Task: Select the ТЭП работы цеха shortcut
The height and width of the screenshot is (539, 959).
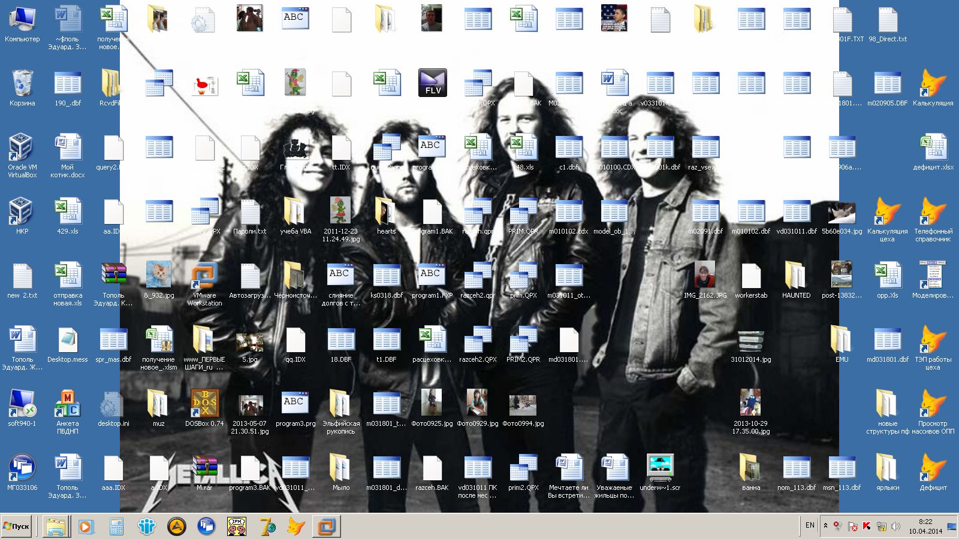Action: 933,348
